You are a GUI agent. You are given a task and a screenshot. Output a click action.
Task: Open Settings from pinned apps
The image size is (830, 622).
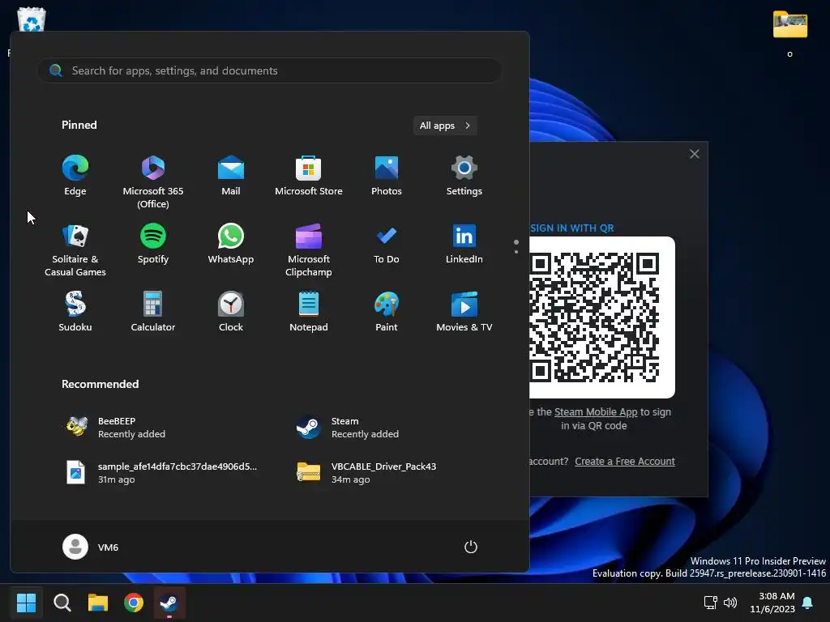coord(464,176)
